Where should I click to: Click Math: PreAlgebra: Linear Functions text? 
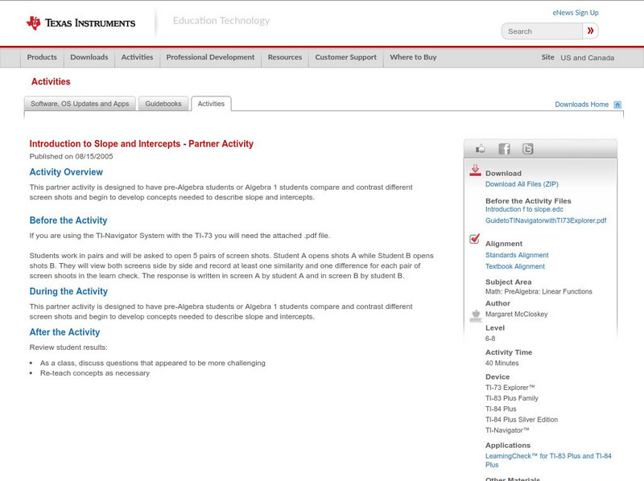coord(539,291)
